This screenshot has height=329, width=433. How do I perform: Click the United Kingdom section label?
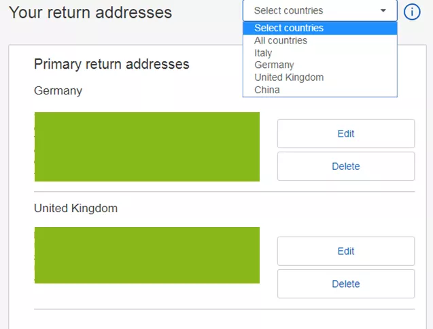[x=75, y=208]
